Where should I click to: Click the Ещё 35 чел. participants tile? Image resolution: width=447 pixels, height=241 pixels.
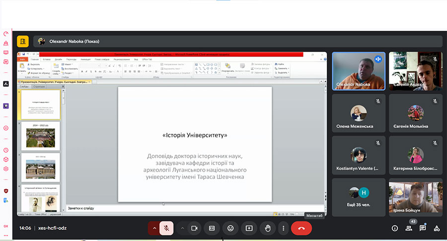[x=359, y=197]
